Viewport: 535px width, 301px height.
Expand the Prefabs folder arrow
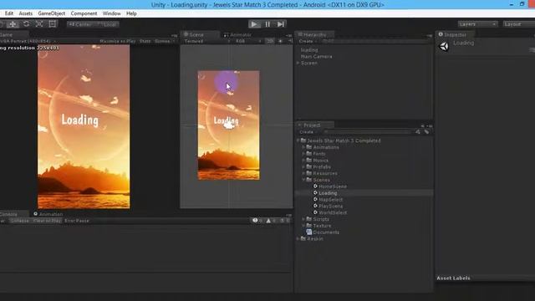[303, 166]
